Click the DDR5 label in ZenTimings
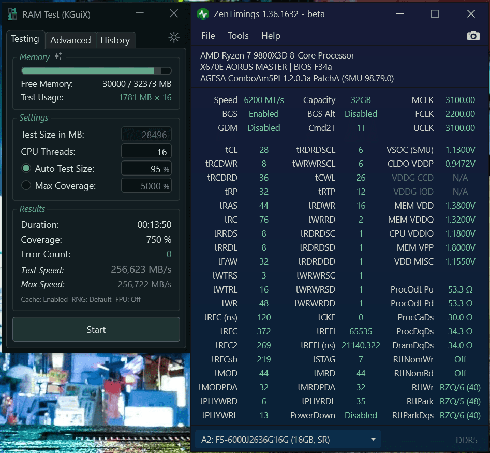Image resolution: width=490 pixels, height=453 pixels. 467,440
